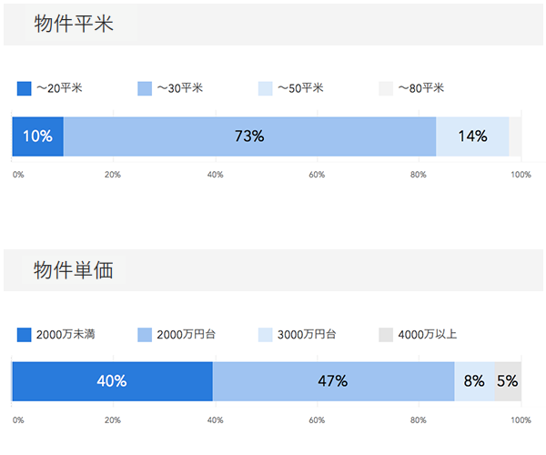Select the 10% bar segment in 物件平米
The image size is (546, 455).
pyautogui.click(x=37, y=136)
